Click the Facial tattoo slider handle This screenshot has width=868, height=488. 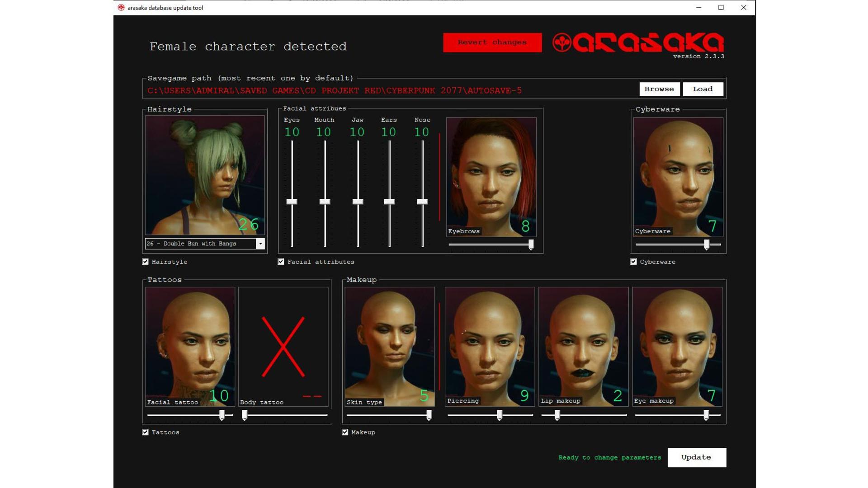[222, 415]
